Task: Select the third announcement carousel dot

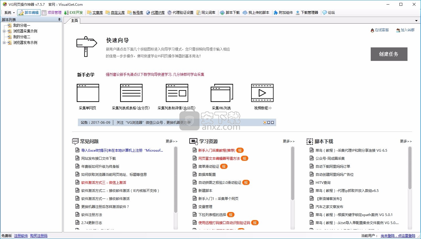Action: [x=272, y=122]
